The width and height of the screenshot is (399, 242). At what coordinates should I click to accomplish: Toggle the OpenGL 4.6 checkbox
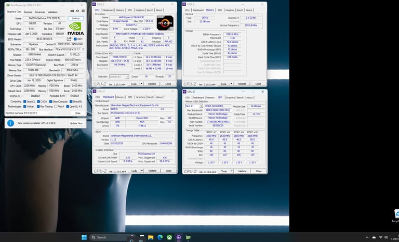pos(68,107)
